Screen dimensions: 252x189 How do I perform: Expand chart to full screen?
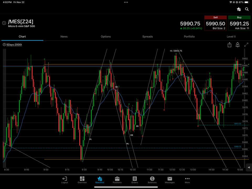tap(246, 45)
